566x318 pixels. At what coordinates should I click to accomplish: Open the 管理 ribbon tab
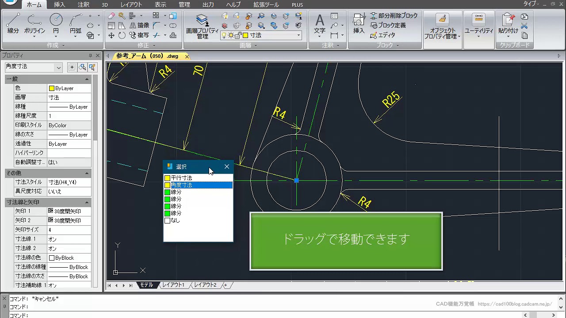pyautogui.click(x=184, y=4)
